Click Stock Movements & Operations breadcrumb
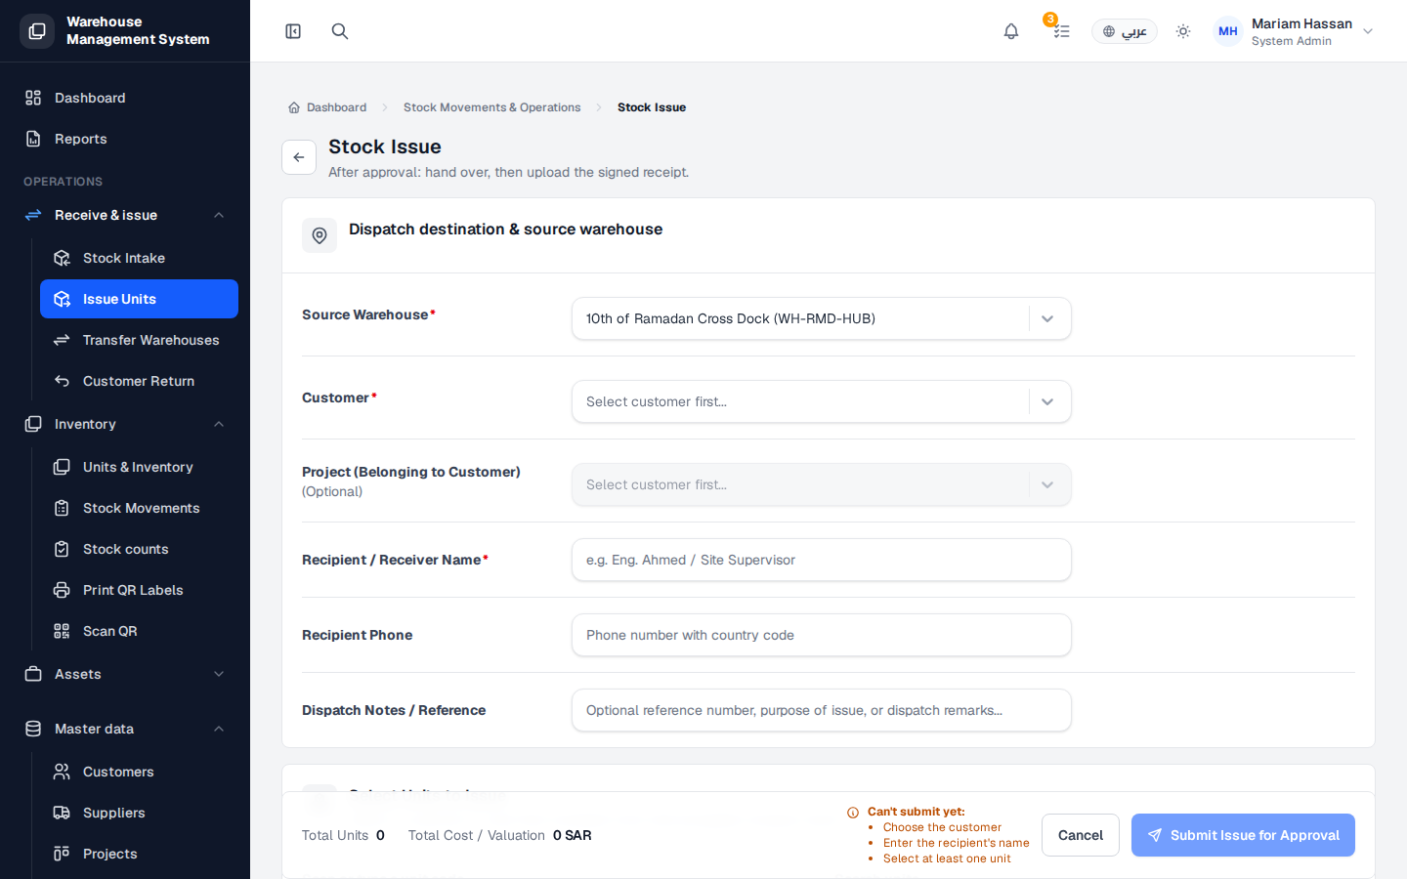 point(491,107)
